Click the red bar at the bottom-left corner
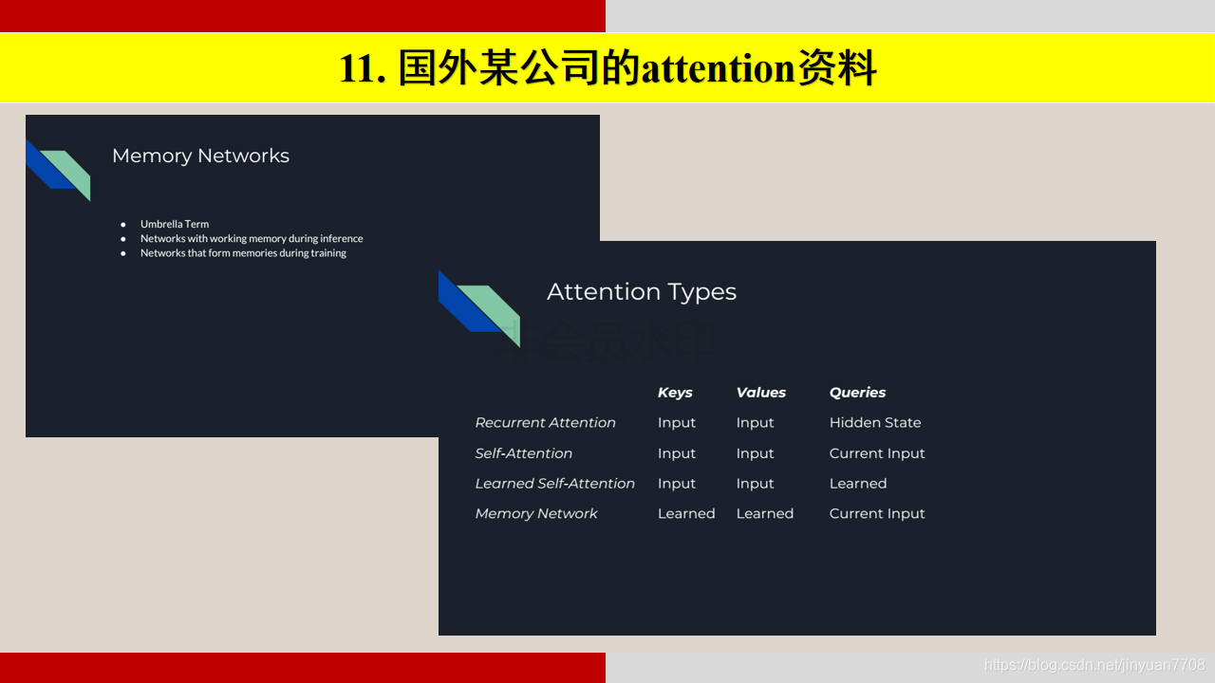The image size is (1215, 683). tap(302, 668)
